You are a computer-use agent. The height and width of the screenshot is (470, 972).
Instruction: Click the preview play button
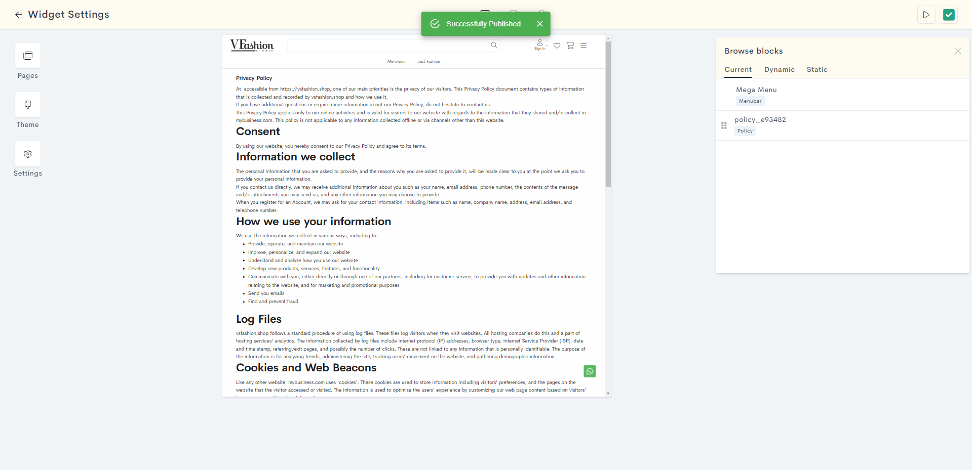[926, 15]
